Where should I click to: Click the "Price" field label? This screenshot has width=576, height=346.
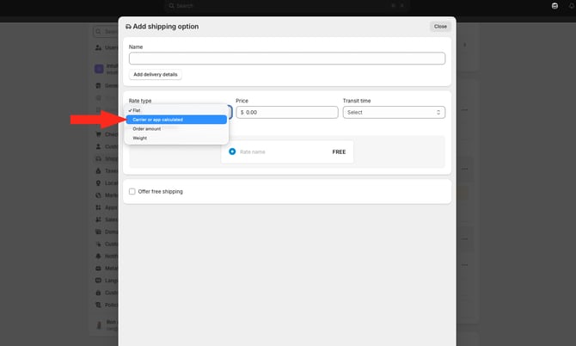242,101
